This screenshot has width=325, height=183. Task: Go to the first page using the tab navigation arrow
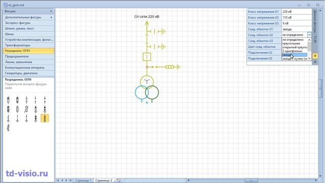point(58,180)
